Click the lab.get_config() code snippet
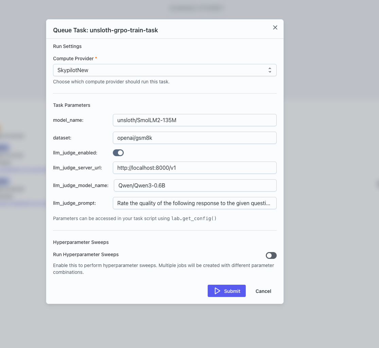Image resolution: width=379 pixels, height=348 pixels. pos(193,218)
